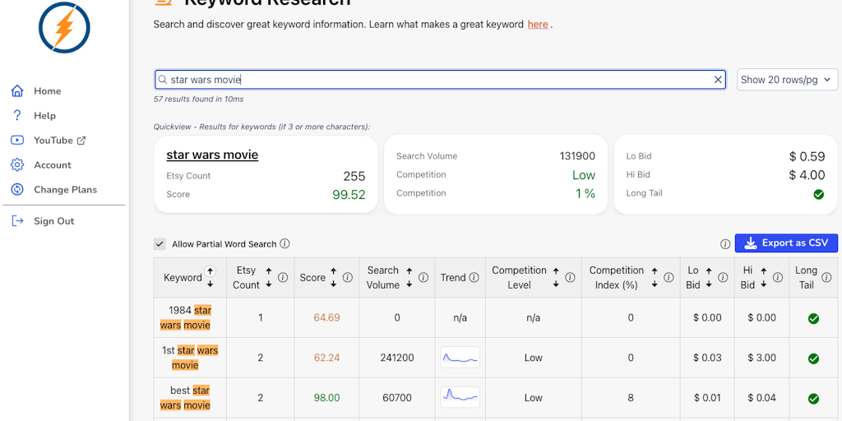
Task: Sort Competition Level ascending
Action: pyautogui.click(x=556, y=271)
